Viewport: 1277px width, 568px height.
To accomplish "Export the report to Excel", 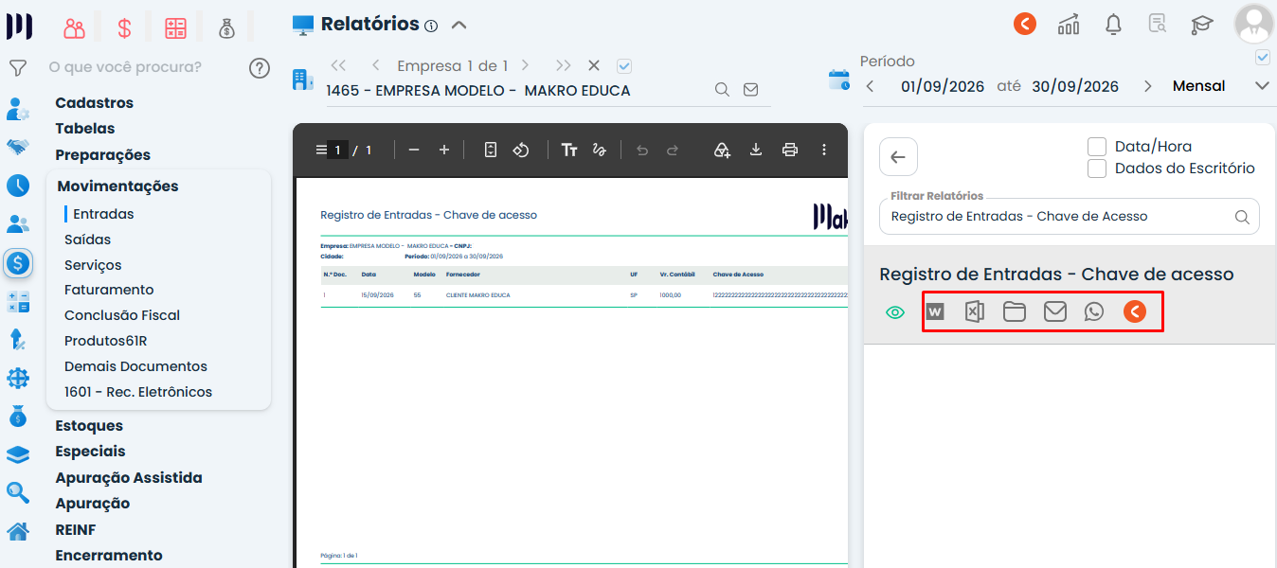I will tap(974, 312).
